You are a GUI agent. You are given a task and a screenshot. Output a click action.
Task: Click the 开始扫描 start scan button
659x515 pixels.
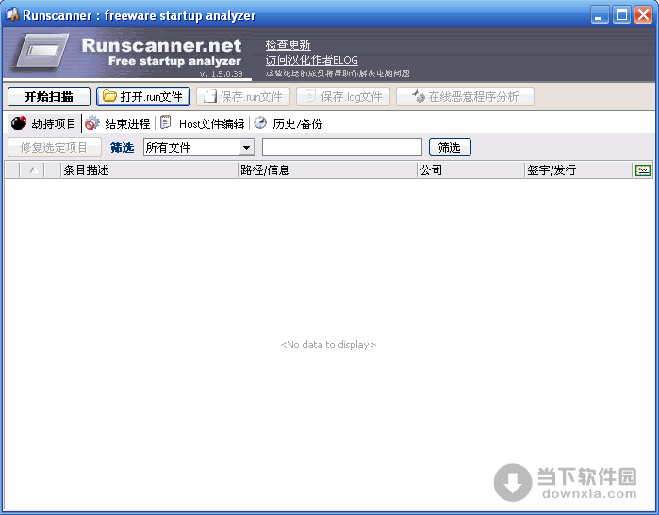[x=49, y=97]
